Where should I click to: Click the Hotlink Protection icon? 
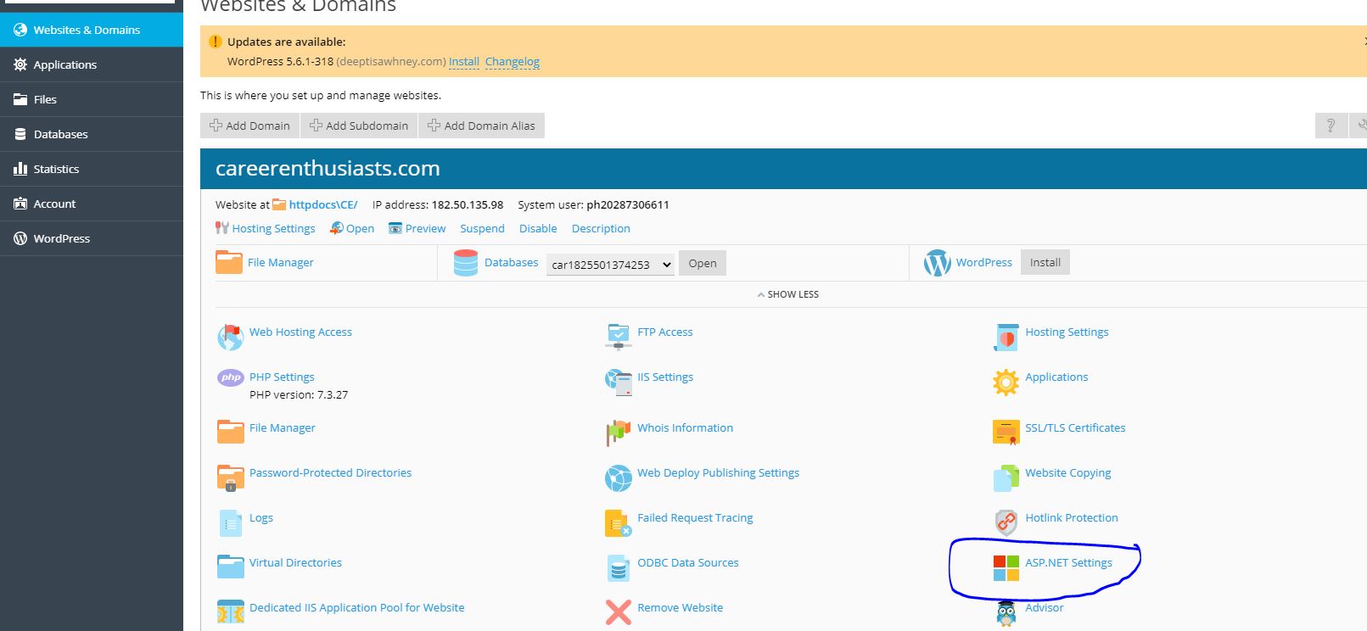point(1006,522)
